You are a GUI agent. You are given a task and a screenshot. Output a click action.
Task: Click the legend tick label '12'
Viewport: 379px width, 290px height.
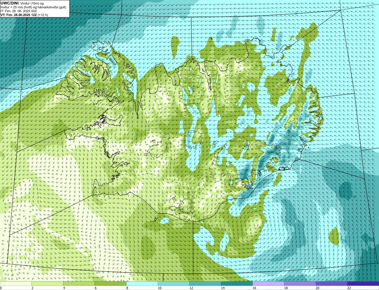point(191,288)
